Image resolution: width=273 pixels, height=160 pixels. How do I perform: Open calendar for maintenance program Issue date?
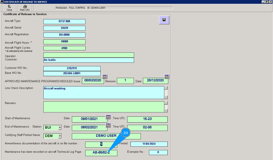point(105,76)
